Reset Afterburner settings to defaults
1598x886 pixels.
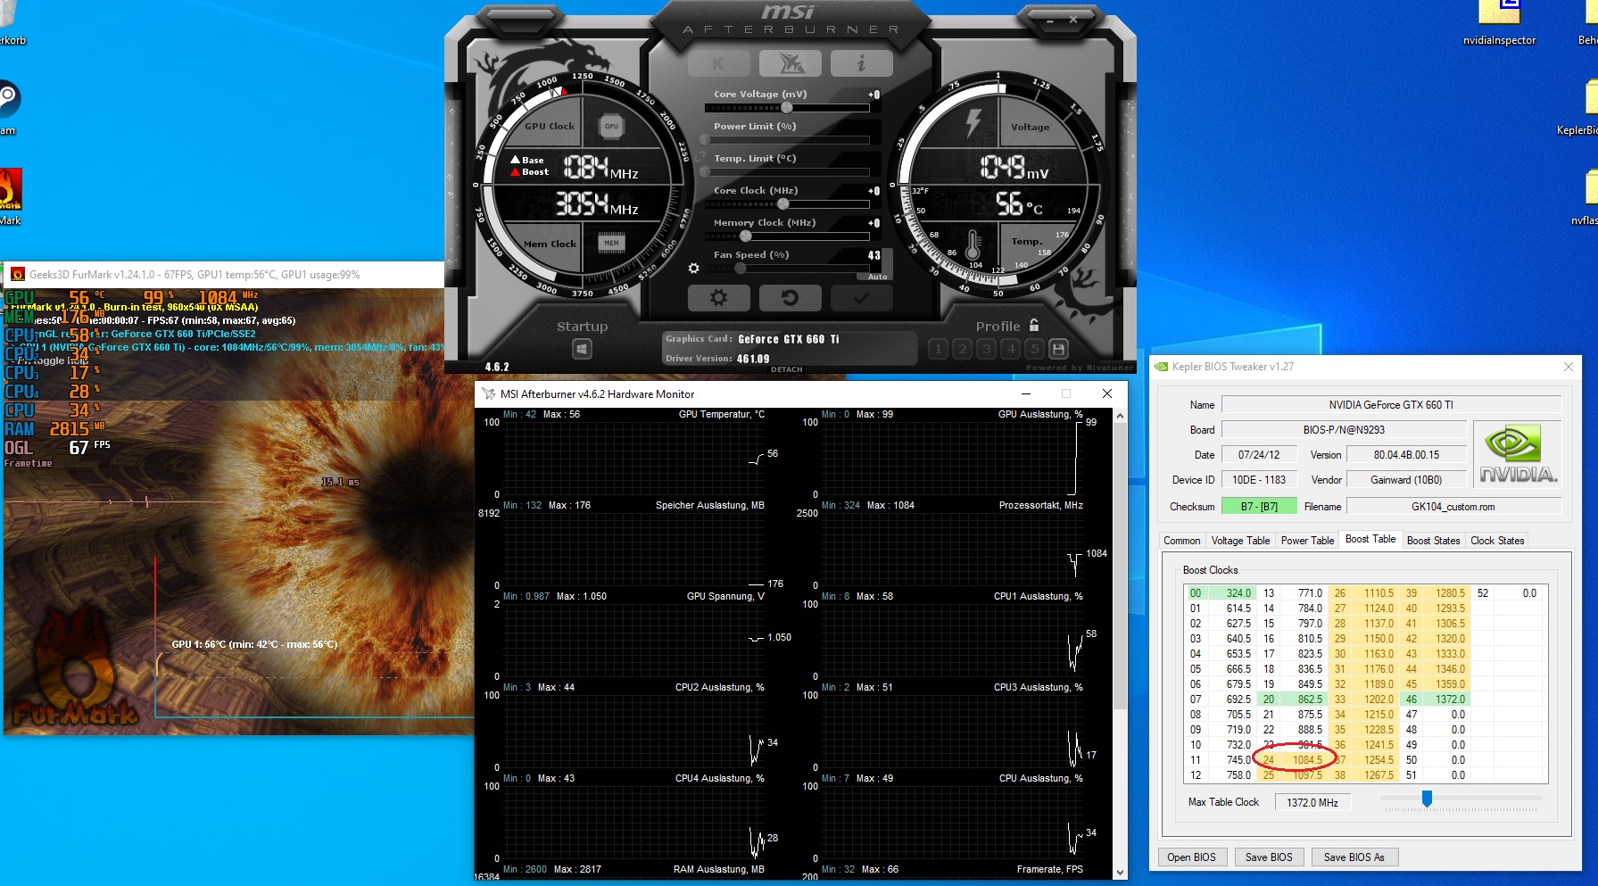coord(790,297)
